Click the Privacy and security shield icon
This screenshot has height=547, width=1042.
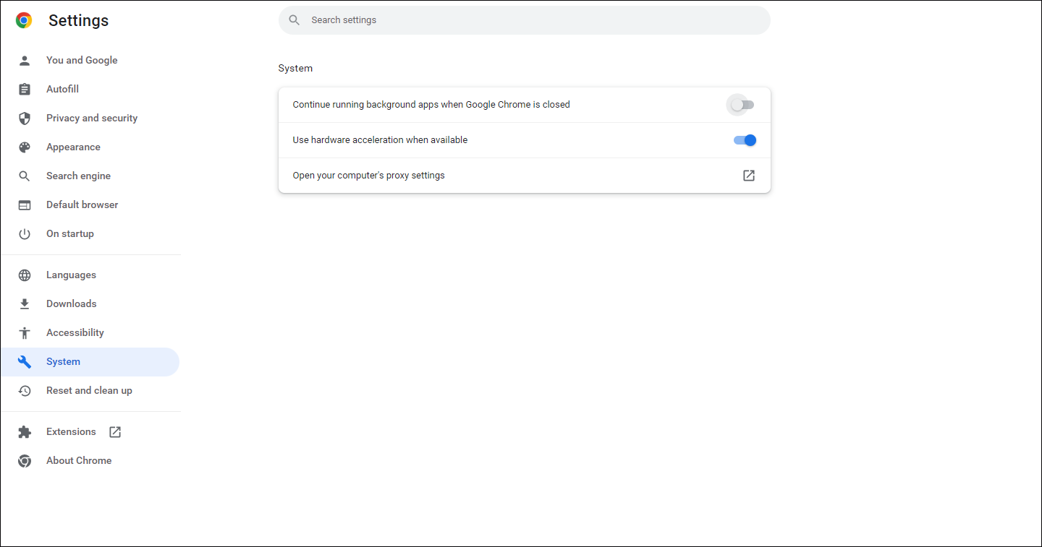coord(25,119)
